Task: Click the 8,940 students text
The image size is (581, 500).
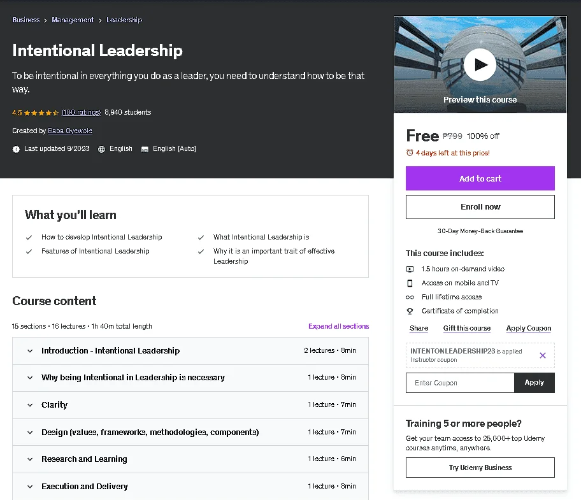Action: [128, 112]
